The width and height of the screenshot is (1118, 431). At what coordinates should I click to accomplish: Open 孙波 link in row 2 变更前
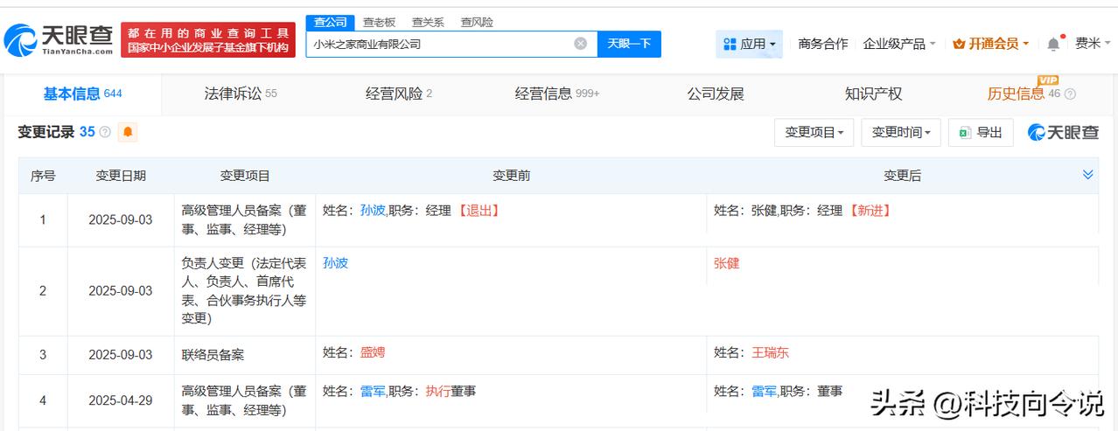tap(335, 263)
